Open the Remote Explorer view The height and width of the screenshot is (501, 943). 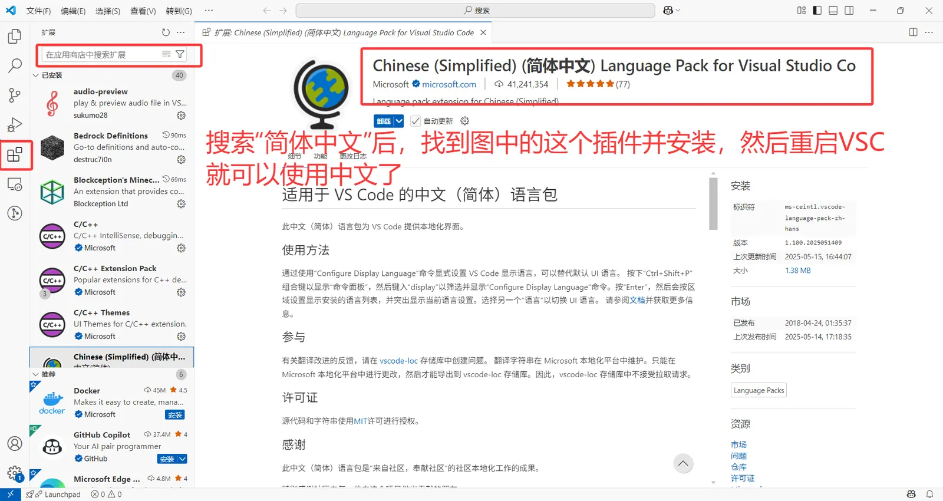15,184
